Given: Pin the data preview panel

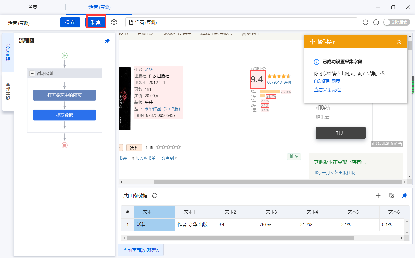Looking at the screenshot, I should (x=404, y=196).
